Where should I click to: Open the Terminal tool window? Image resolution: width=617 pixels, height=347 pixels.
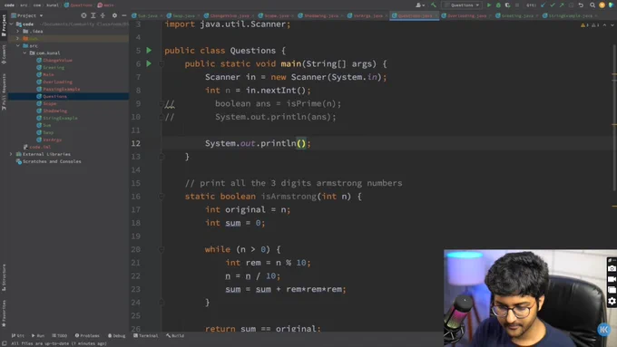click(145, 335)
